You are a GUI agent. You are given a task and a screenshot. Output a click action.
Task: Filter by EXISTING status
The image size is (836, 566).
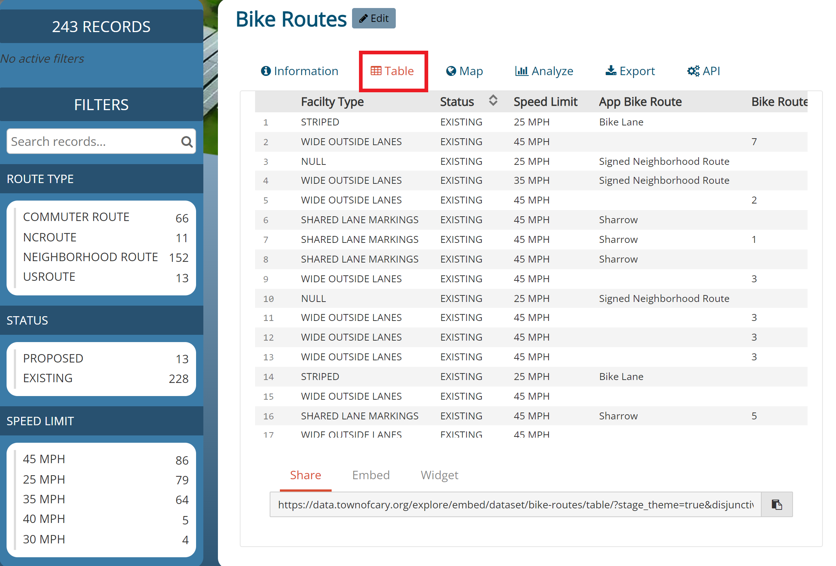click(48, 378)
